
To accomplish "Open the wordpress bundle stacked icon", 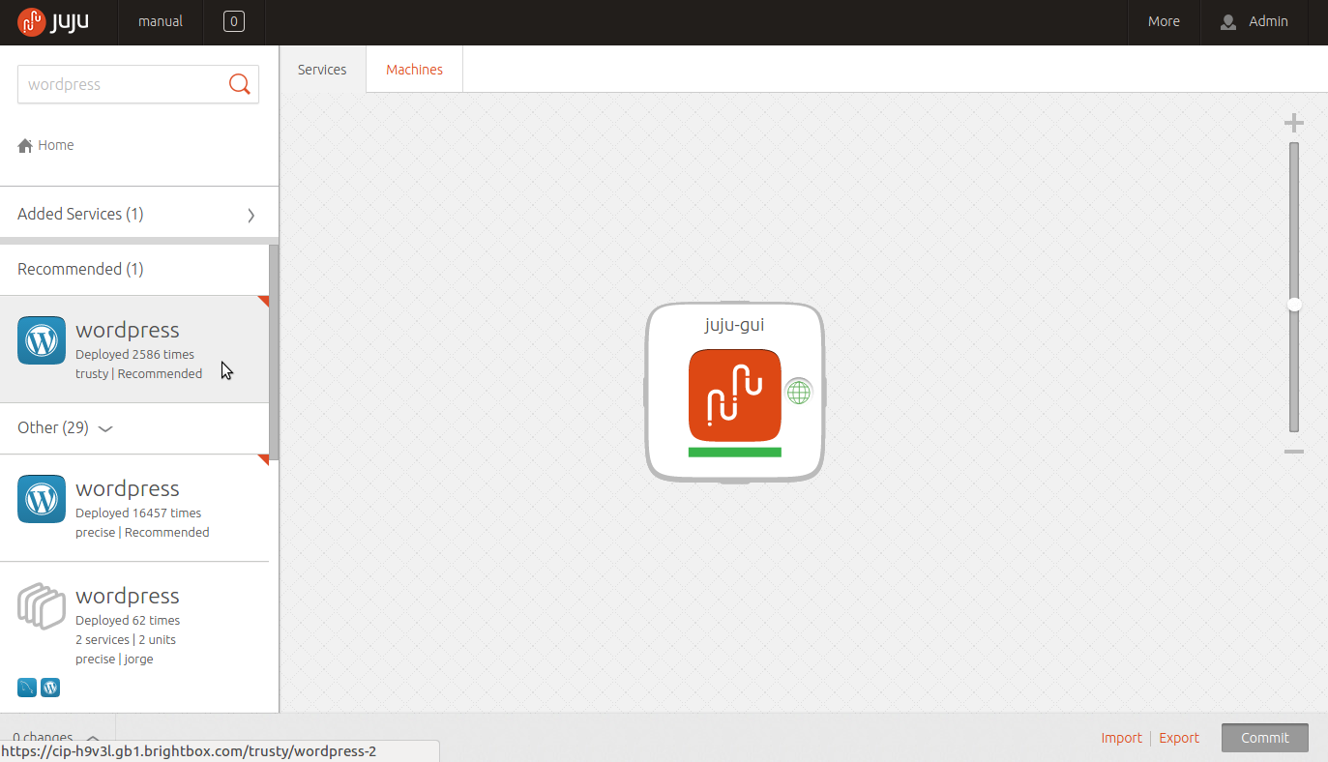I will click(x=42, y=606).
